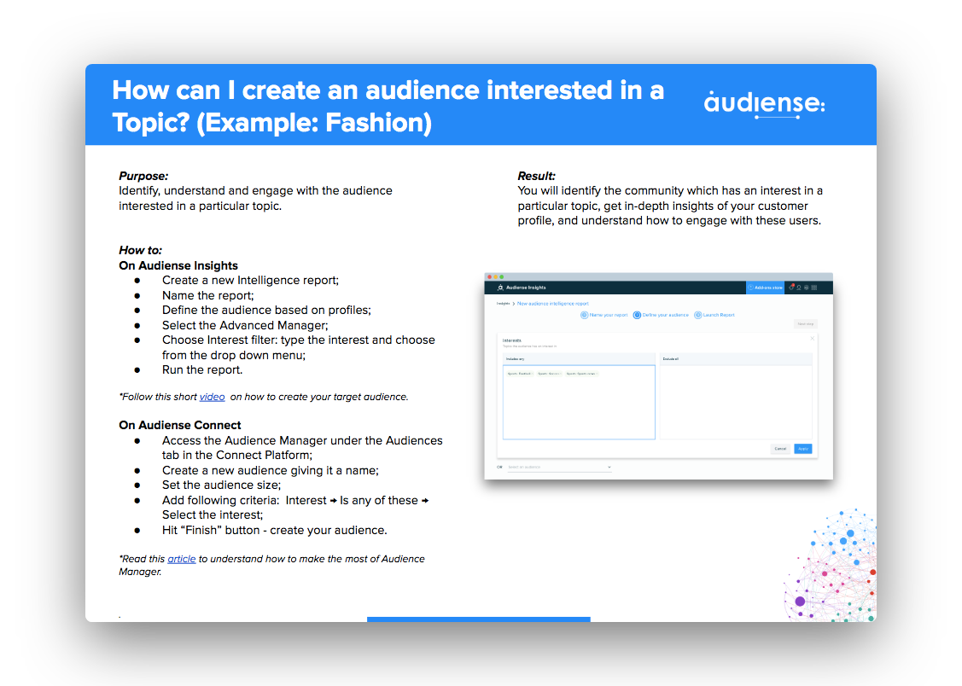Screen dimensions: 962x686
Task: Click the 'Result:' heading text
Action: pos(537,176)
